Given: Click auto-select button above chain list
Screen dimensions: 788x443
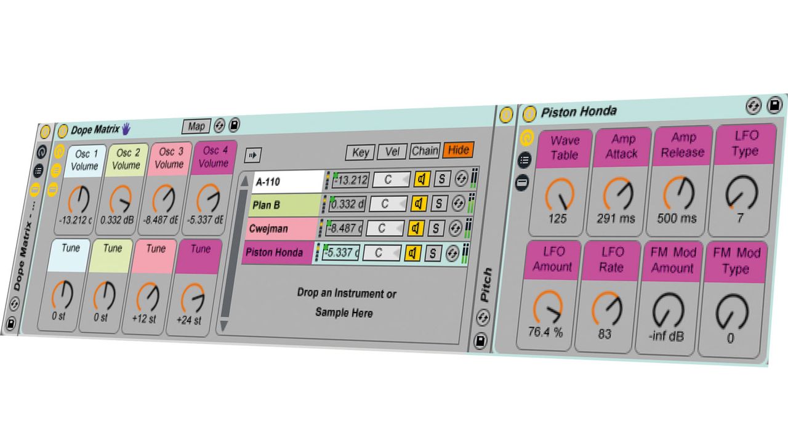Looking at the screenshot, I should coord(252,155).
